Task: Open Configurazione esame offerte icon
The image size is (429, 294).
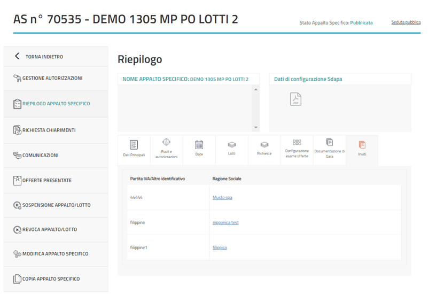Action: 297,143
